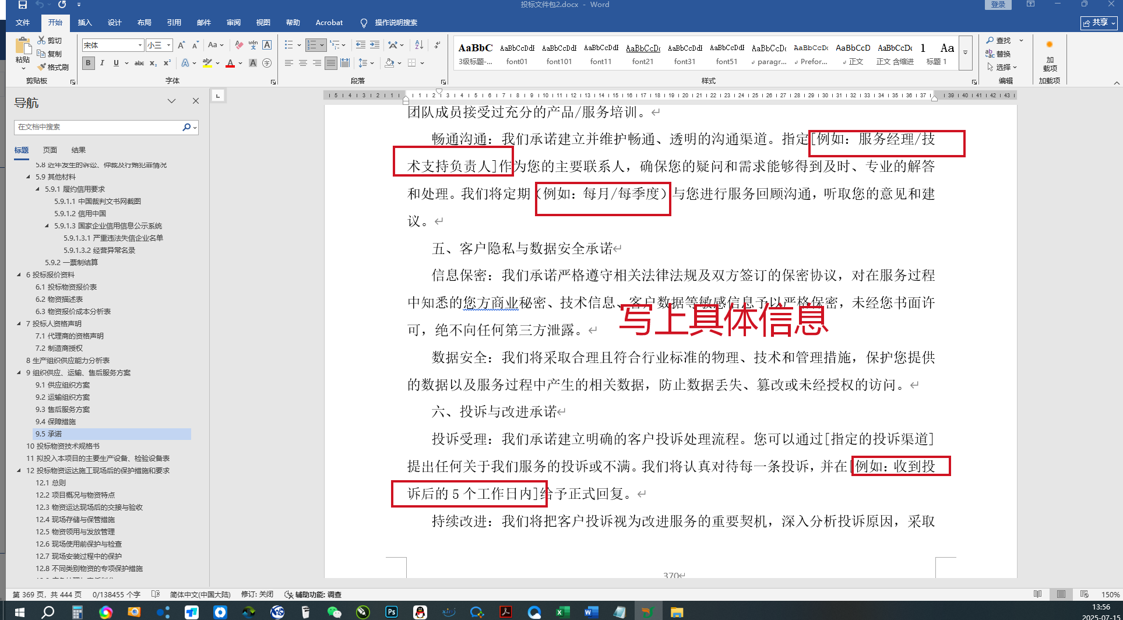The height and width of the screenshot is (620, 1123).
Task: Open the Select (选择) dropdown
Action: click(1002, 67)
